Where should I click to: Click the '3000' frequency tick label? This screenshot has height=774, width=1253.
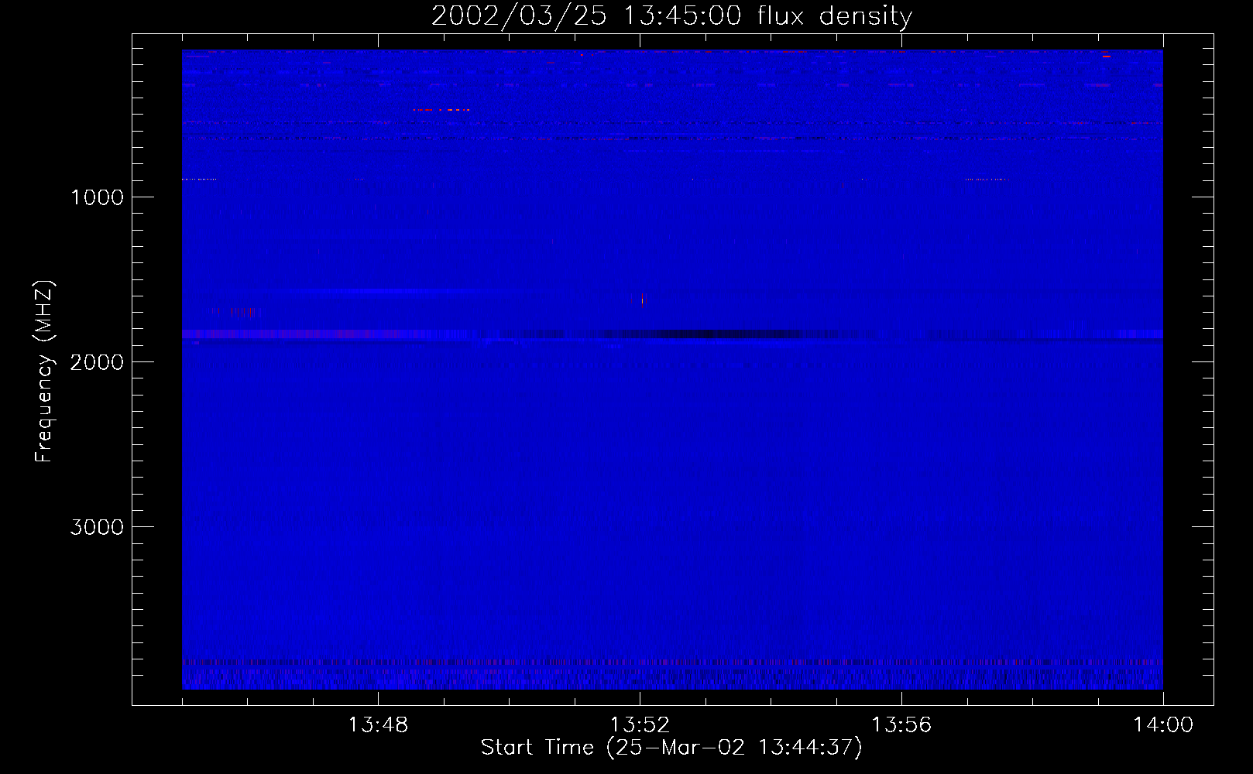coord(97,527)
